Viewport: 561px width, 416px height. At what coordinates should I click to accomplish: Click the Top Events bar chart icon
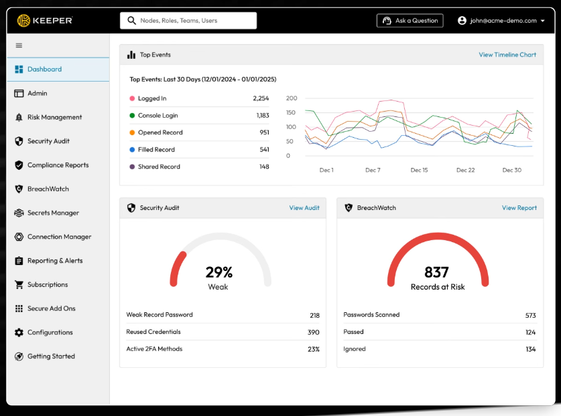(131, 55)
